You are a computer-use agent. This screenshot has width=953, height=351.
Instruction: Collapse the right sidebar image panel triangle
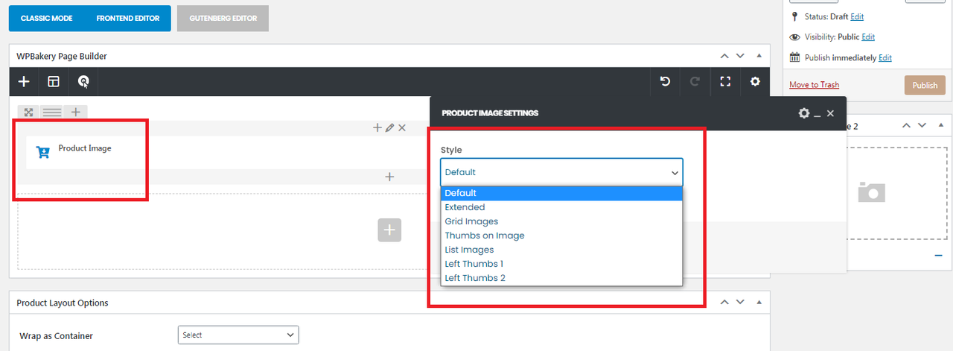pos(941,126)
